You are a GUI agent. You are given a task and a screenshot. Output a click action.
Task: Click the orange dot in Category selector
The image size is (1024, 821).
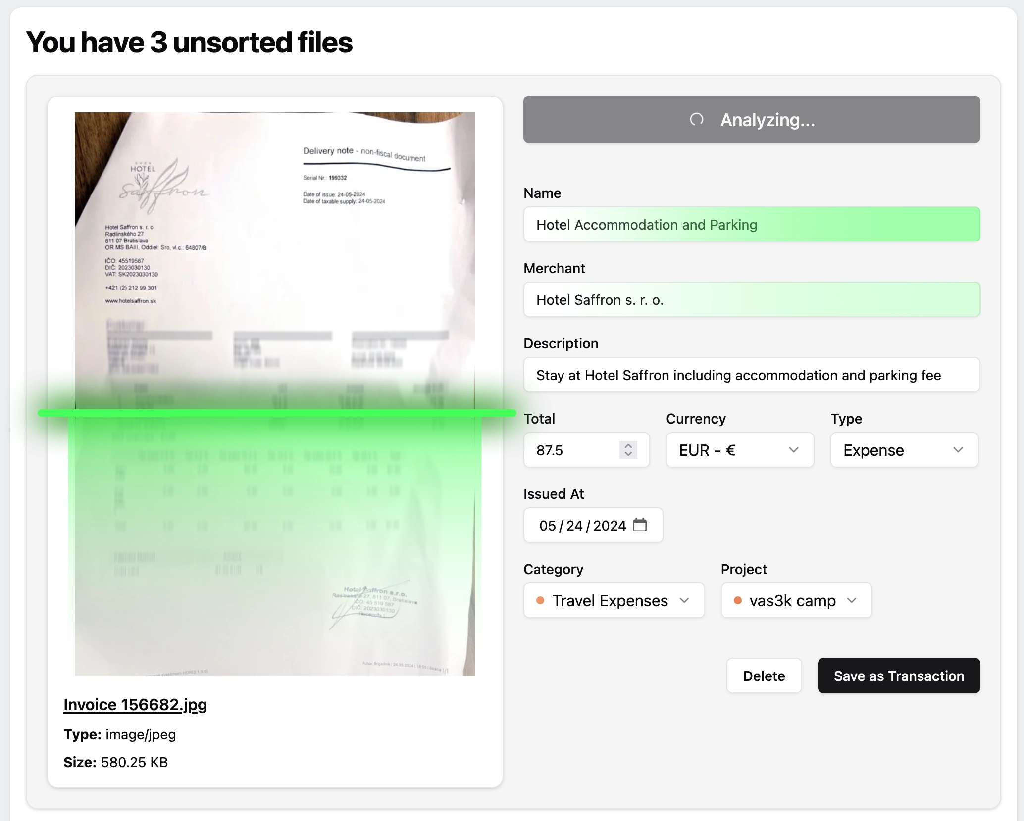tap(540, 600)
